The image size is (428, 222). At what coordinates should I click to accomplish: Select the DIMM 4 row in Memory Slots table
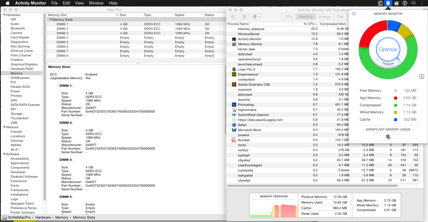(x=136, y=38)
